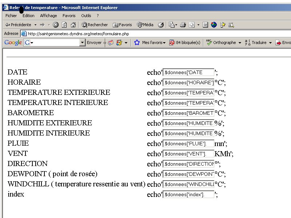Image resolution: width=291 pixels, height=218 pixels.
Task: Open the Google search box dropdown
Action: (x=82, y=43)
